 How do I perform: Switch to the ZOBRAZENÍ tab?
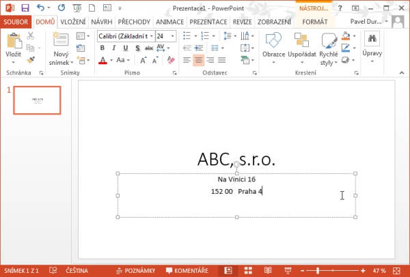[274, 22]
